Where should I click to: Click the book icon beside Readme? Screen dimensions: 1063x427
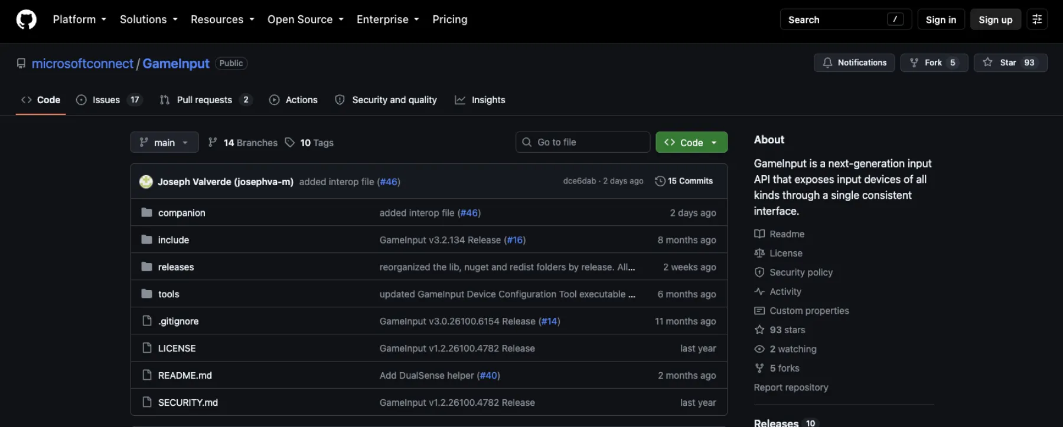click(759, 234)
